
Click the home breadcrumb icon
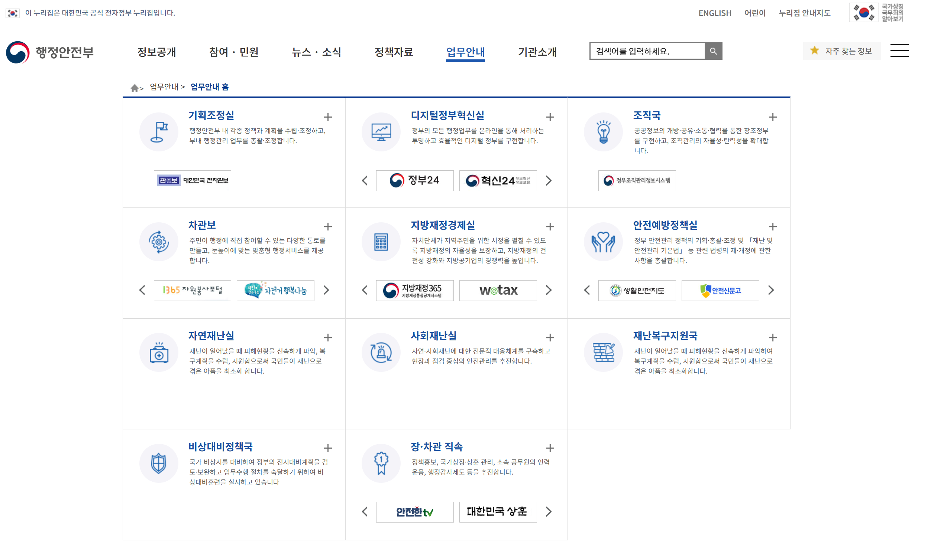pos(135,88)
